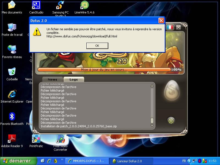Switch to the MMORPG DOFUS browser window
Viewport: 220px width, 165px height.
87,161
